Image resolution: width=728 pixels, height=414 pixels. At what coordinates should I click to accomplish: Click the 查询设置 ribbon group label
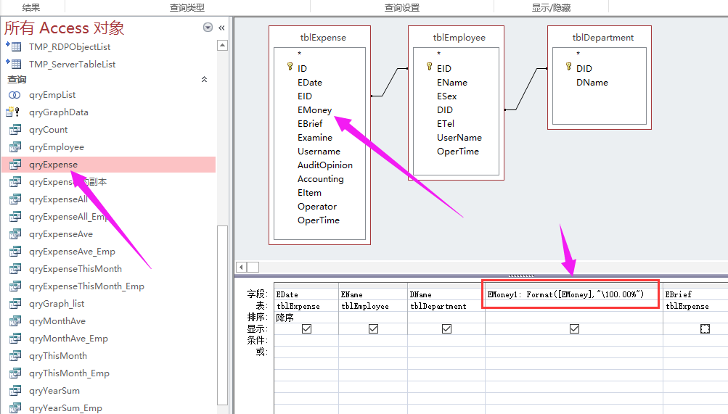coord(402,7)
